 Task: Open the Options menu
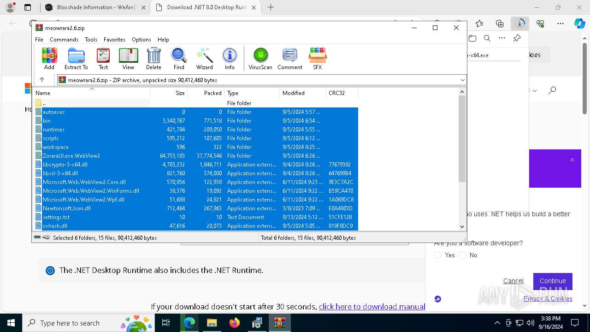click(142, 40)
